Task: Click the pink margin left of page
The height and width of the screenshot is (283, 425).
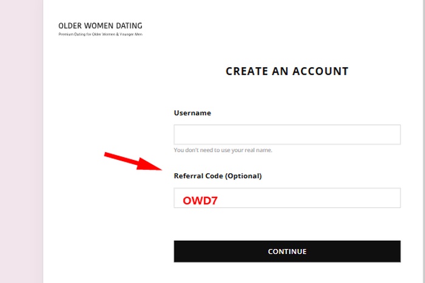Action: coord(21,142)
